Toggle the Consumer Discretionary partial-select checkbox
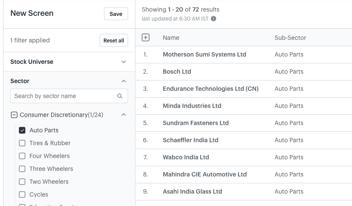The image size is (352, 206). [14, 115]
